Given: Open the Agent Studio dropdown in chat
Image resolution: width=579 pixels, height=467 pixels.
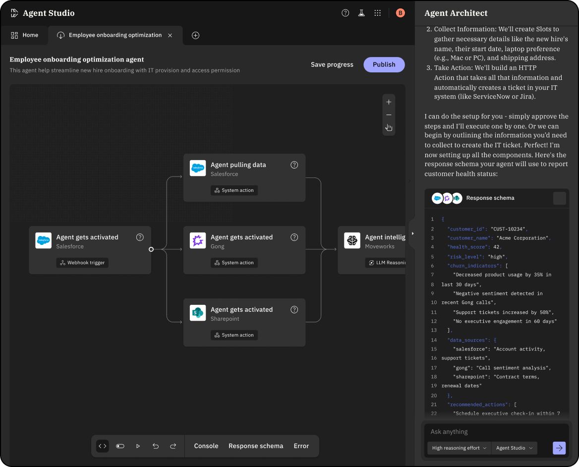Looking at the screenshot, I should [515, 448].
